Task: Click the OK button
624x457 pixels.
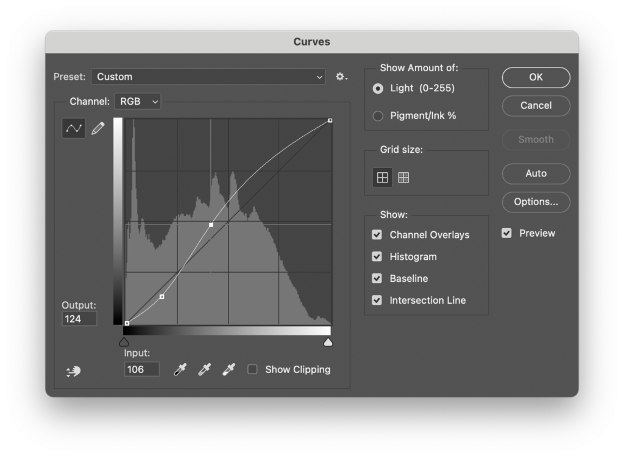Action: pyautogui.click(x=536, y=77)
